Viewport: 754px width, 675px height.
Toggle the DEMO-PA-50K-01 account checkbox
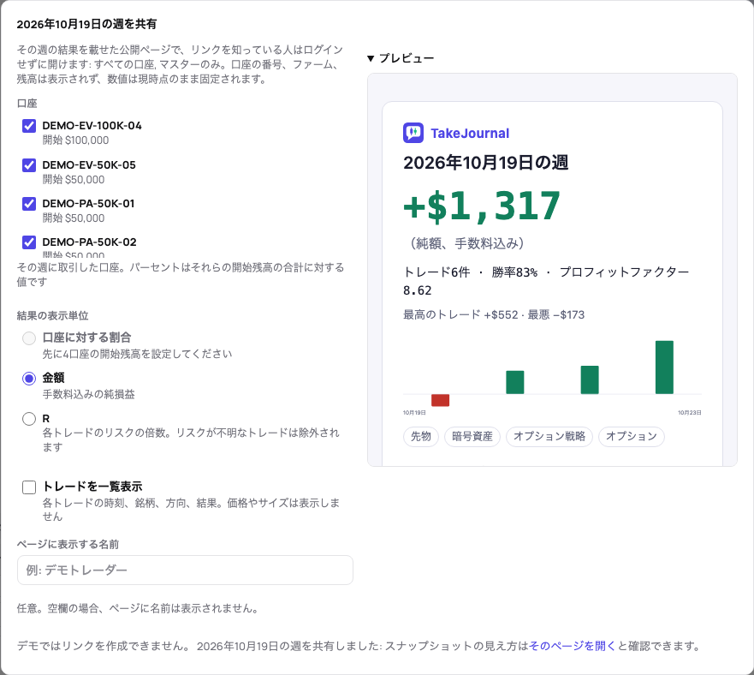click(x=29, y=204)
